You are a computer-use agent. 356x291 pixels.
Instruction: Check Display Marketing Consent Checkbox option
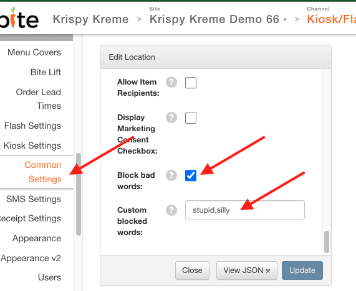coord(191,118)
